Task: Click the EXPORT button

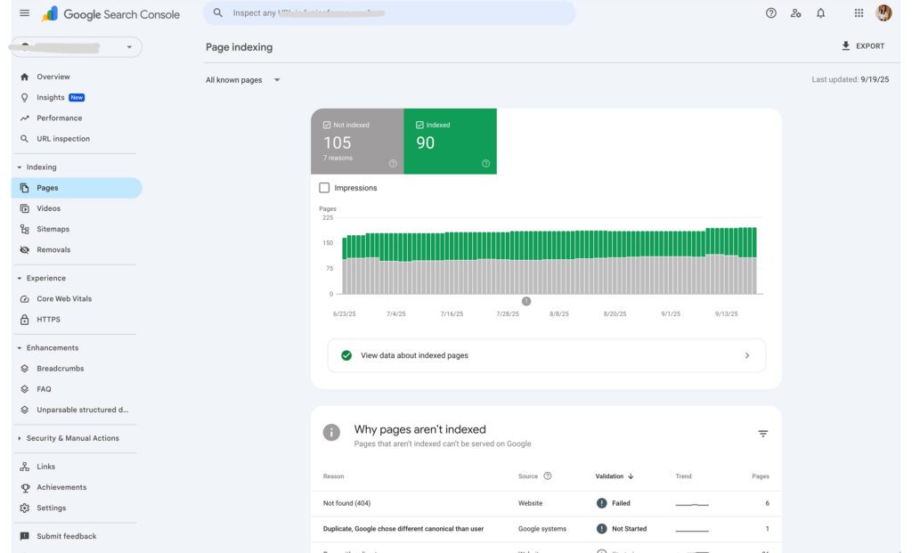Action: 862,46
